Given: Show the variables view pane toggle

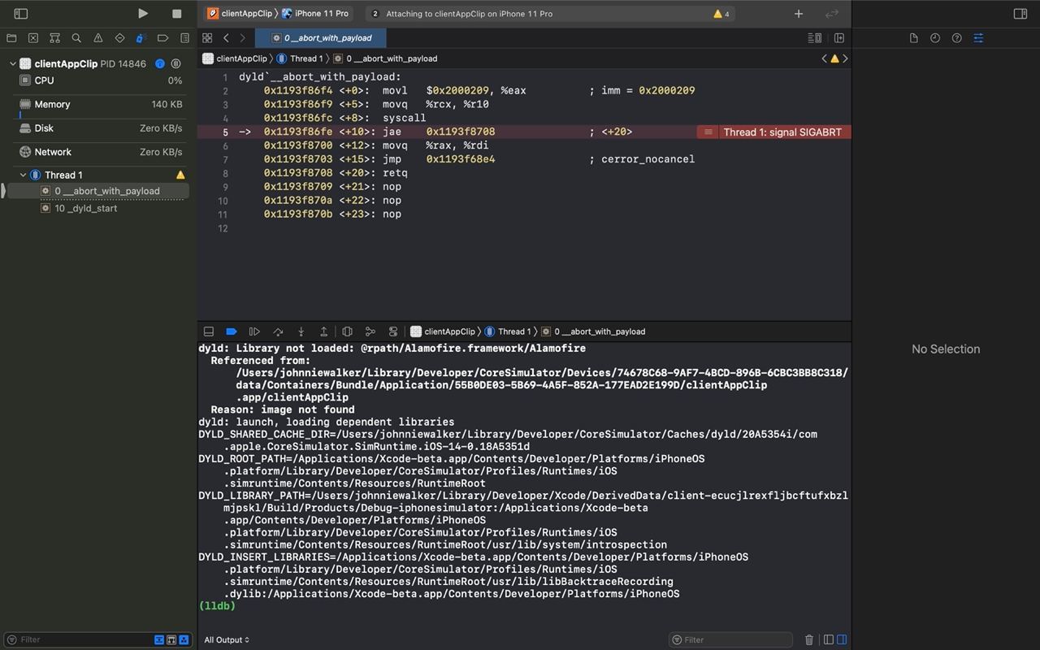Looking at the screenshot, I should click(x=828, y=639).
